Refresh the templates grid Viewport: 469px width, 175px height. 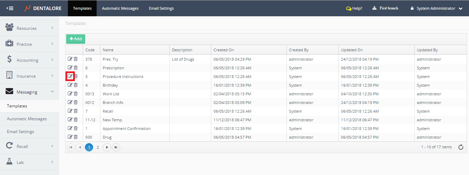pos(461,147)
